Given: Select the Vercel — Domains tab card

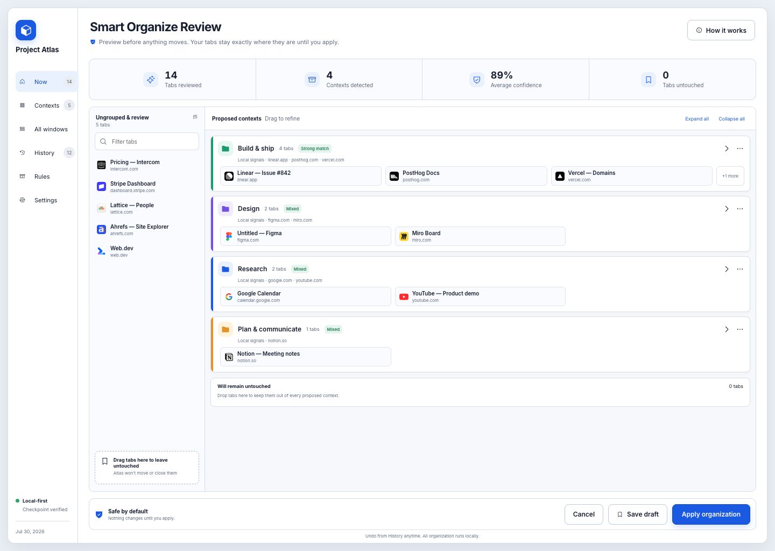Looking at the screenshot, I should pyautogui.click(x=632, y=176).
